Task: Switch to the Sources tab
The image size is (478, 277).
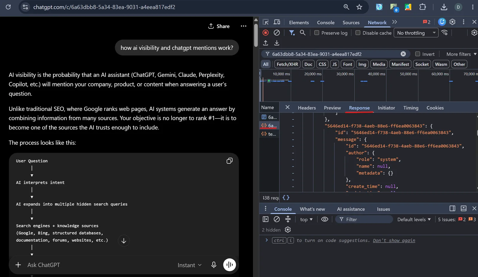Action: [351, 22]
